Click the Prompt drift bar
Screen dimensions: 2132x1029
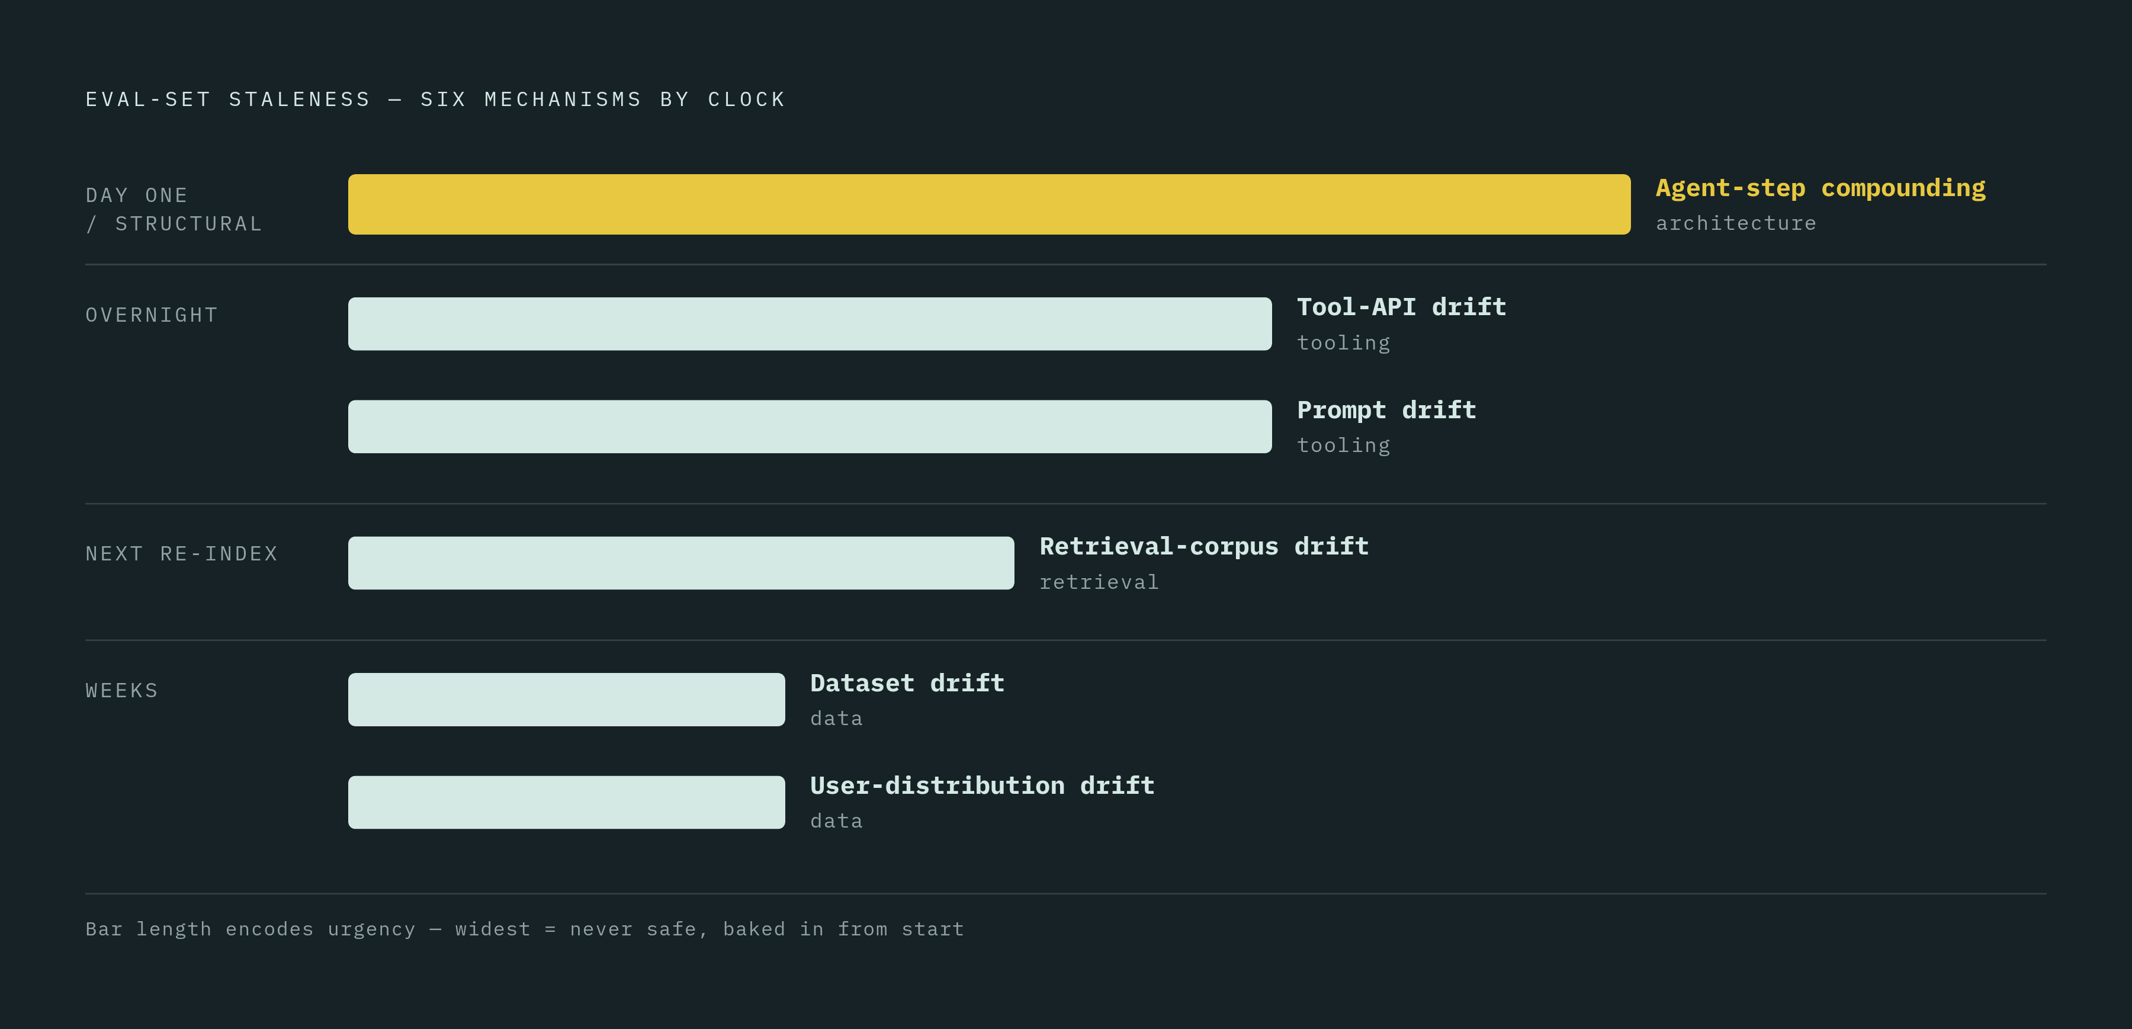(x=810, y=427)
